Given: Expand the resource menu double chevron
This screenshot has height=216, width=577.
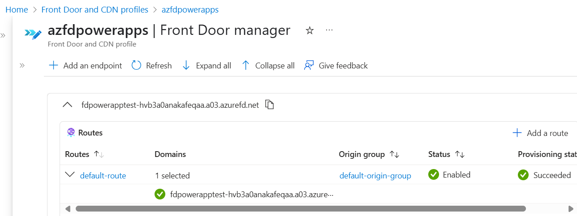Looking at the screenshot, I should click(22, 65).
